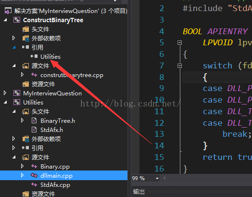The width and height of the screenshot is (252, 197).
Task: Select the Utilities project name
Action: 33,103
